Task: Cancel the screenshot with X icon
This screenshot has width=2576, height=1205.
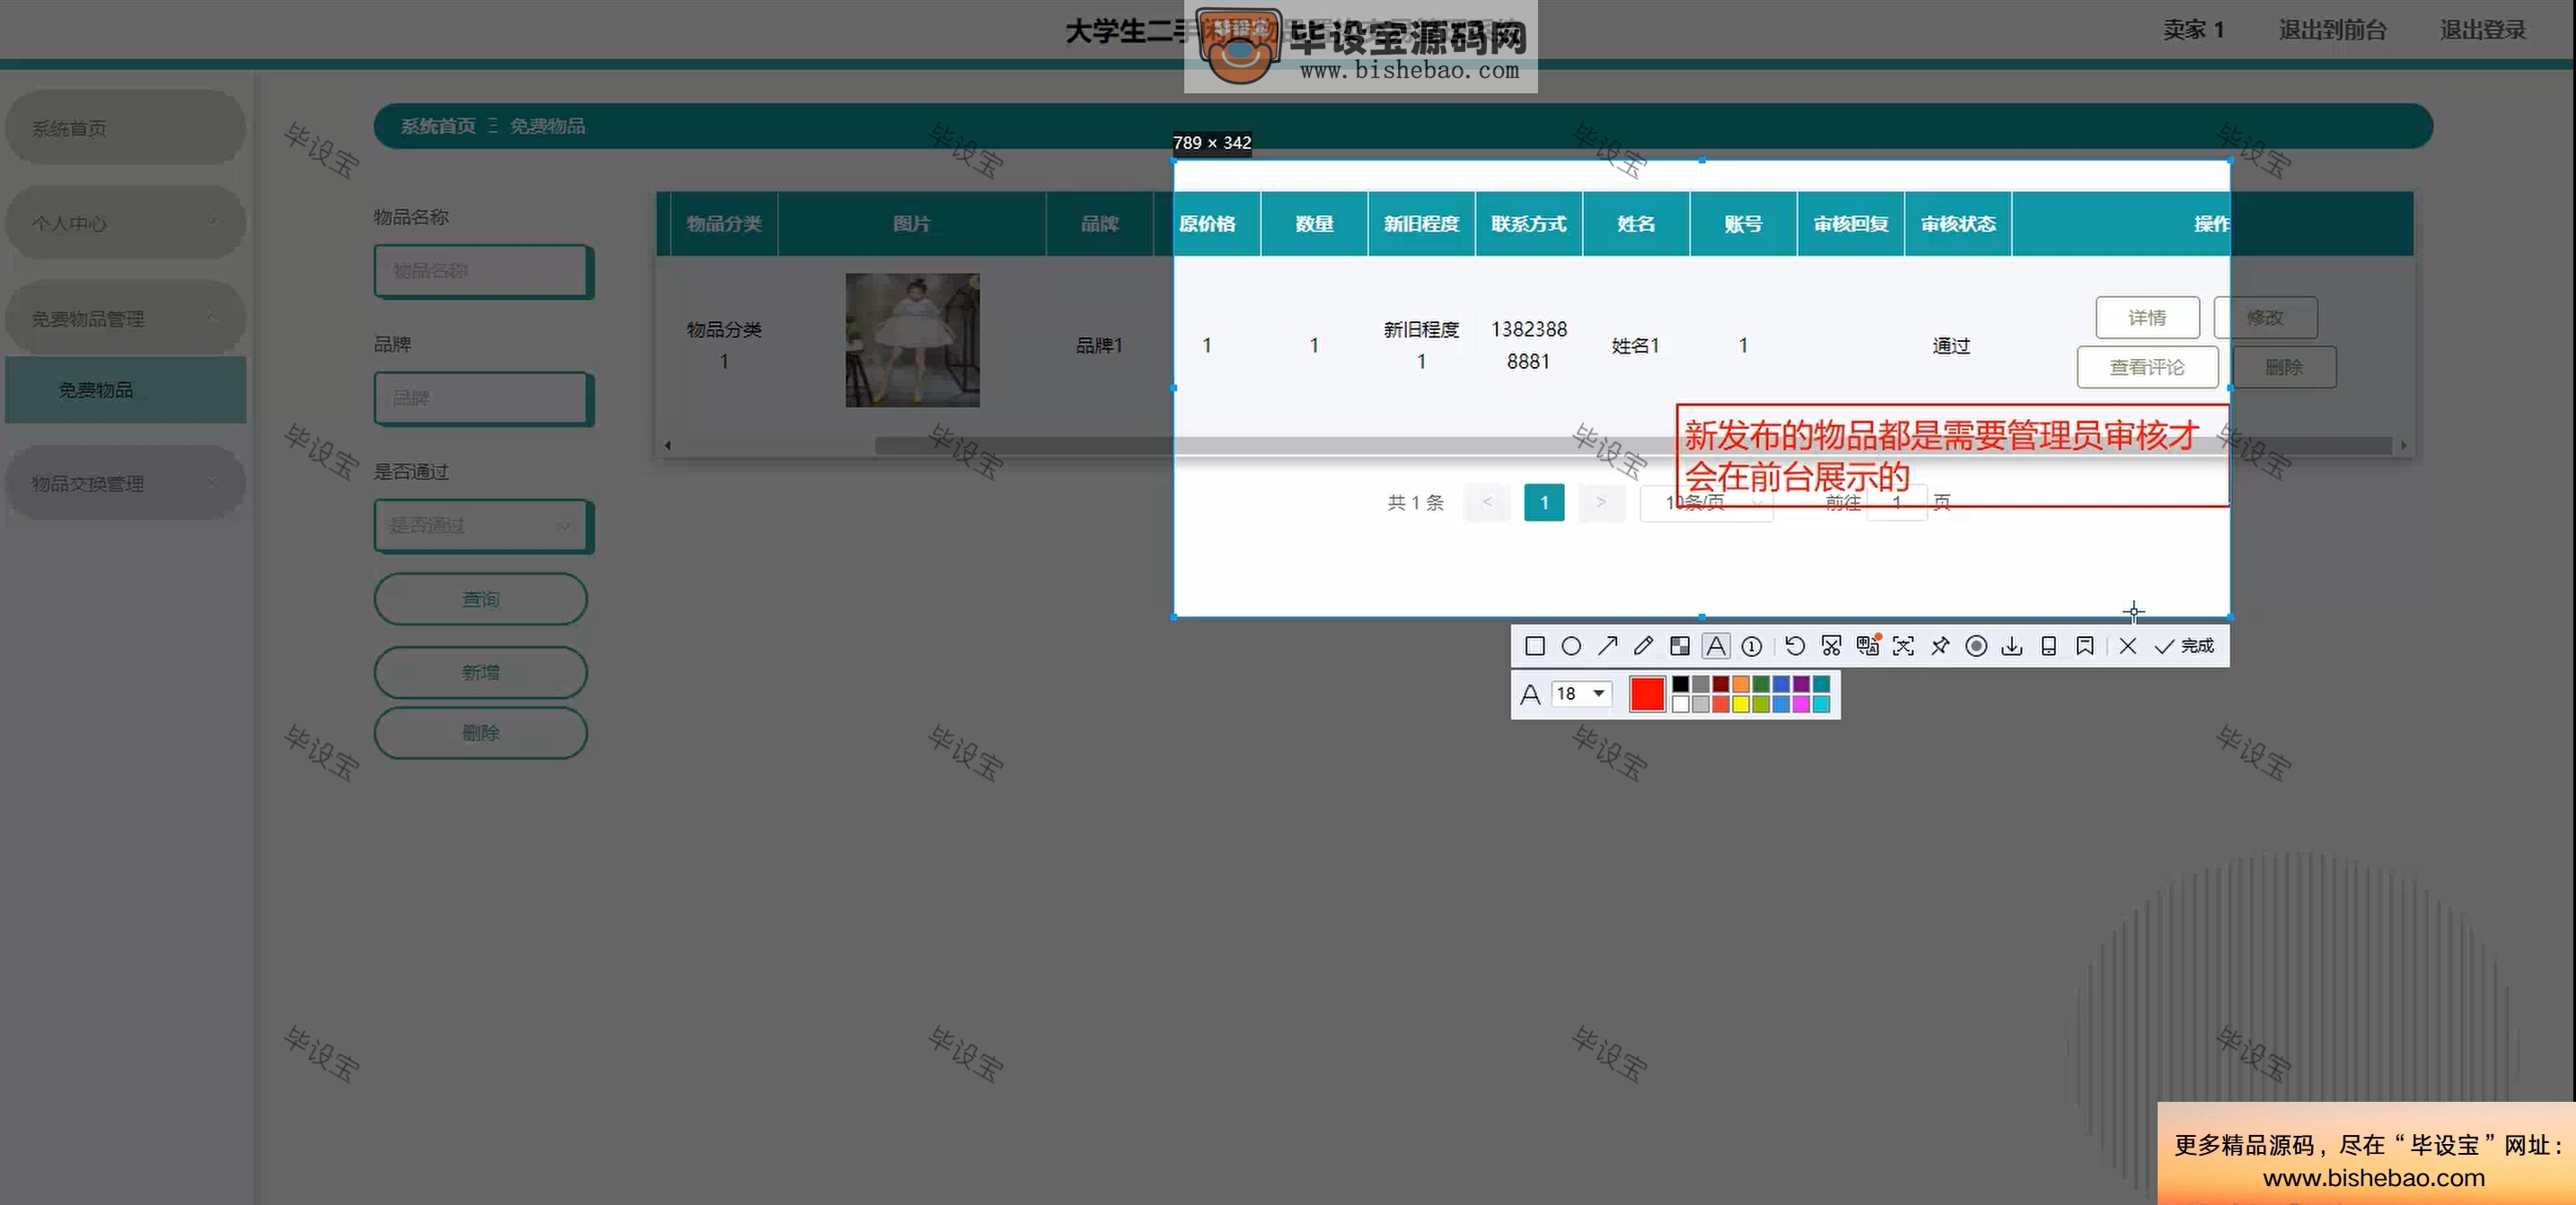Action: point(2128,646)
